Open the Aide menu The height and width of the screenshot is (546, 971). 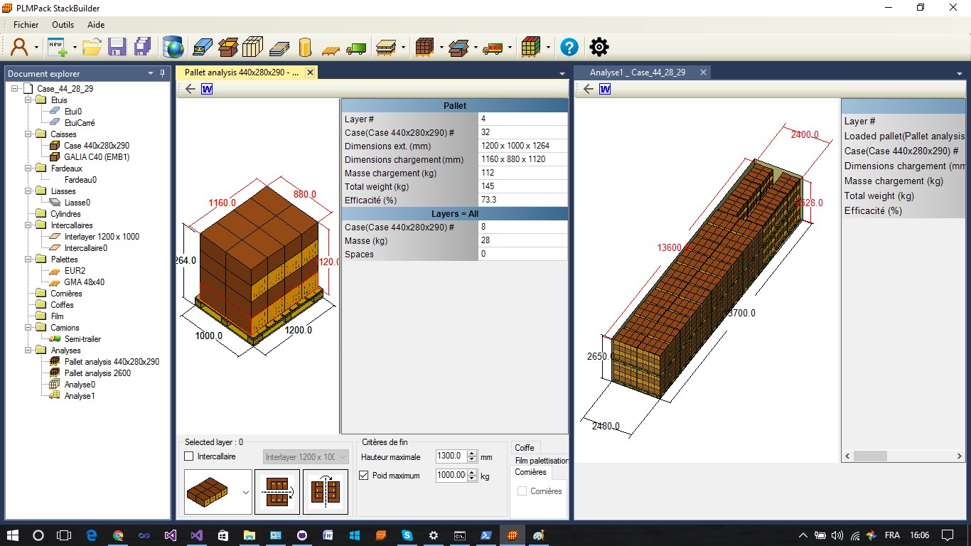tap(96, 25)
